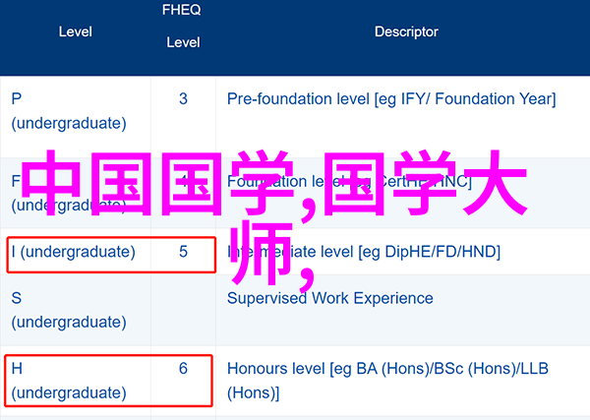Click the empty FHEQ cell in S row
Viewport: 590px width, 420px height.
(x=183, y=310)
